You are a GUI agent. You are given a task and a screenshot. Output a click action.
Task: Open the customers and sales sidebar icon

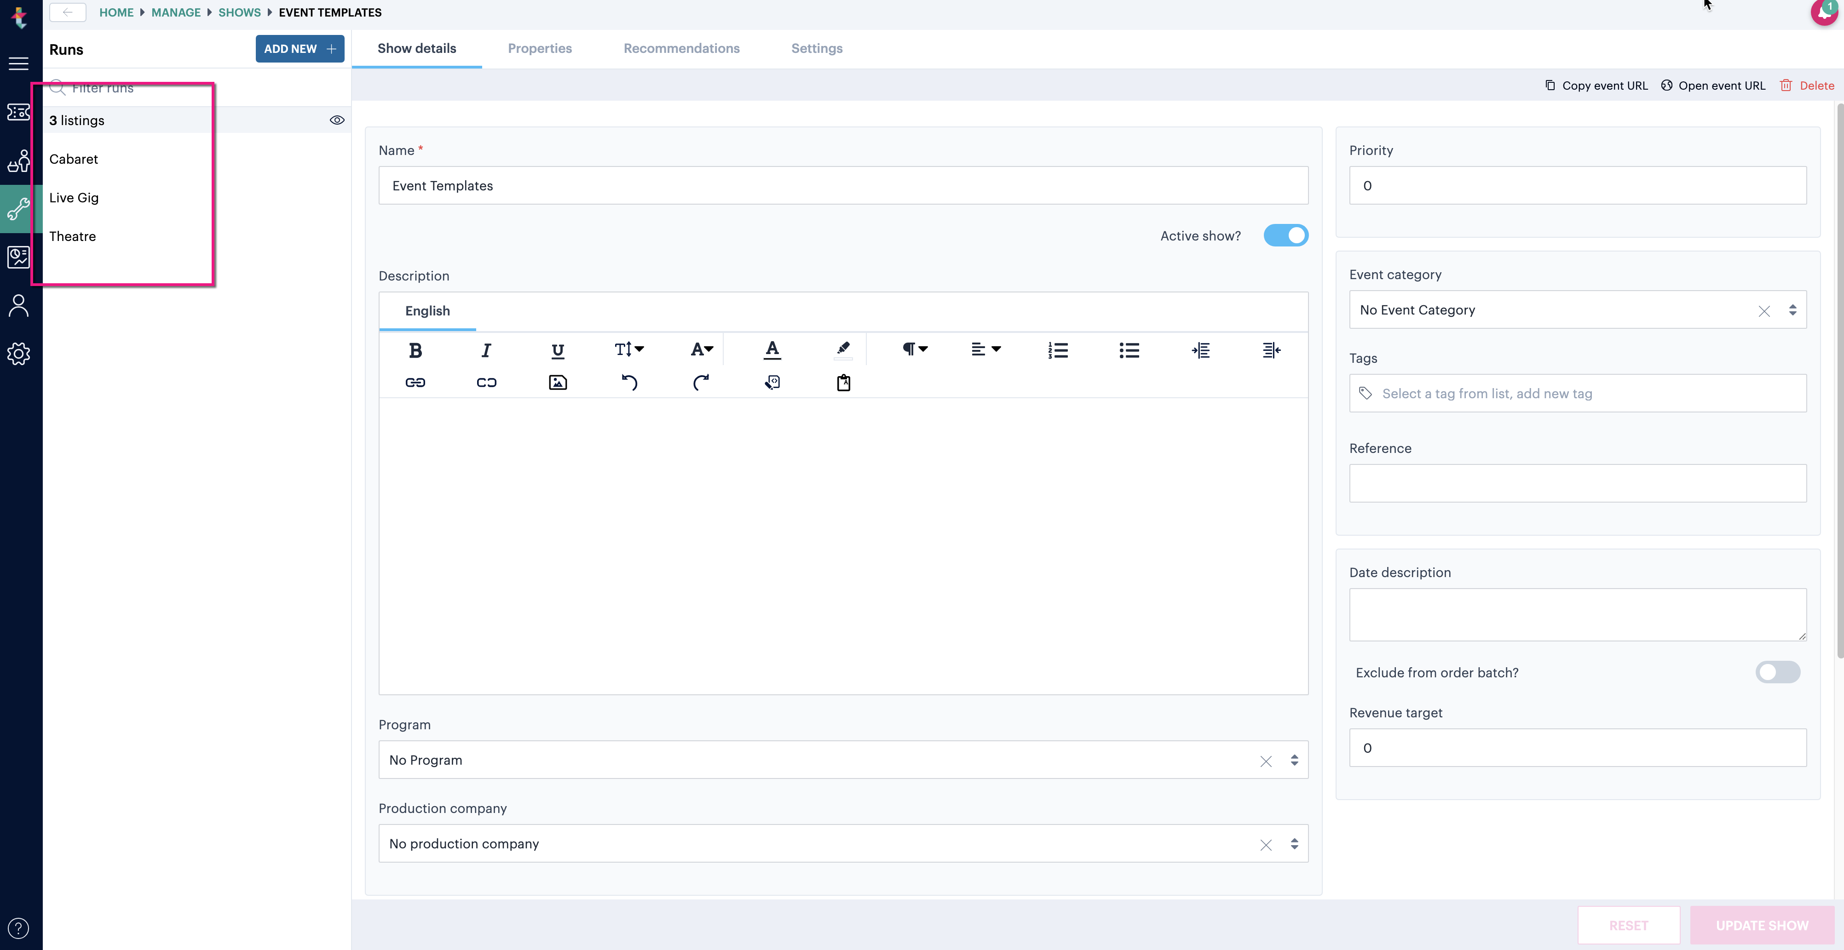click(18, 161)
